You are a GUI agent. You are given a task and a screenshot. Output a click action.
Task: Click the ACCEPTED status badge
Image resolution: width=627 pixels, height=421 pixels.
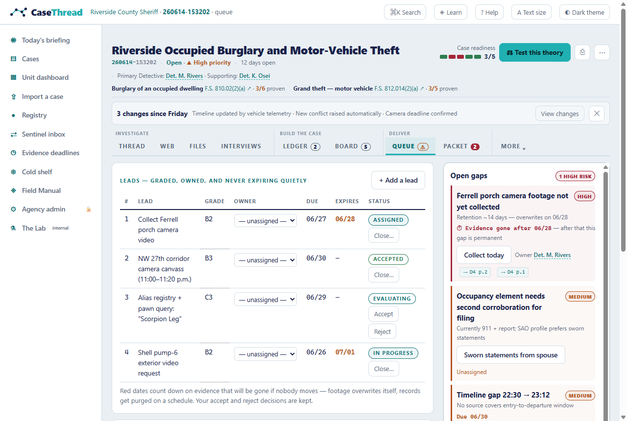point(388,259)
